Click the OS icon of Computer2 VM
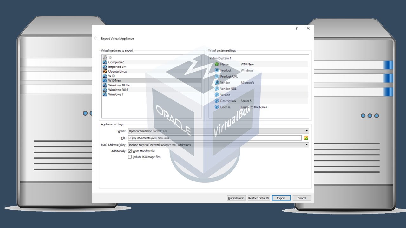Viewport: 406px width, 228px height. coord(105,62)
